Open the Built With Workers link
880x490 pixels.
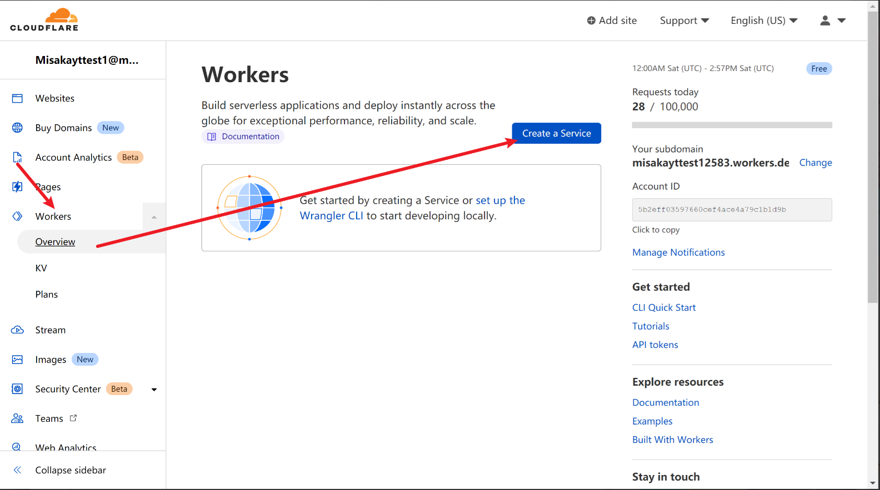click(672, 440)
